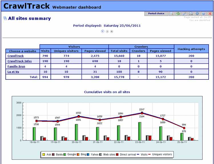
Task: Click the search magnifier toolbar icon
Action: [x=172, y=13]
